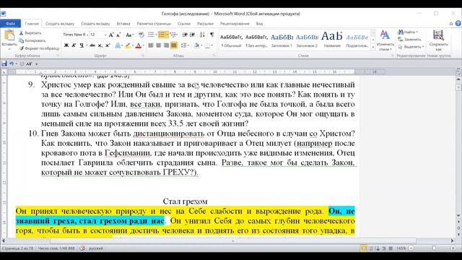
Task: Click the Change Styles (Изменить стили) icon
Action: click(385, 35)
